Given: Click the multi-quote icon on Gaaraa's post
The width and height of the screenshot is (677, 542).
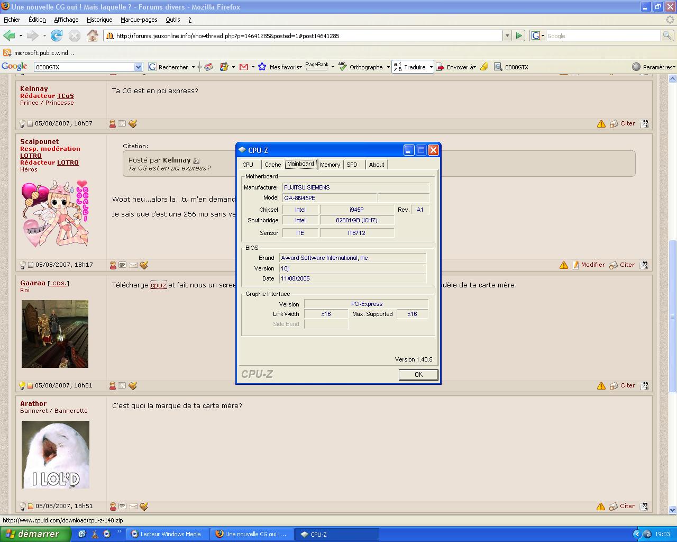Looking at the screenshot, I should click(644, 385).
